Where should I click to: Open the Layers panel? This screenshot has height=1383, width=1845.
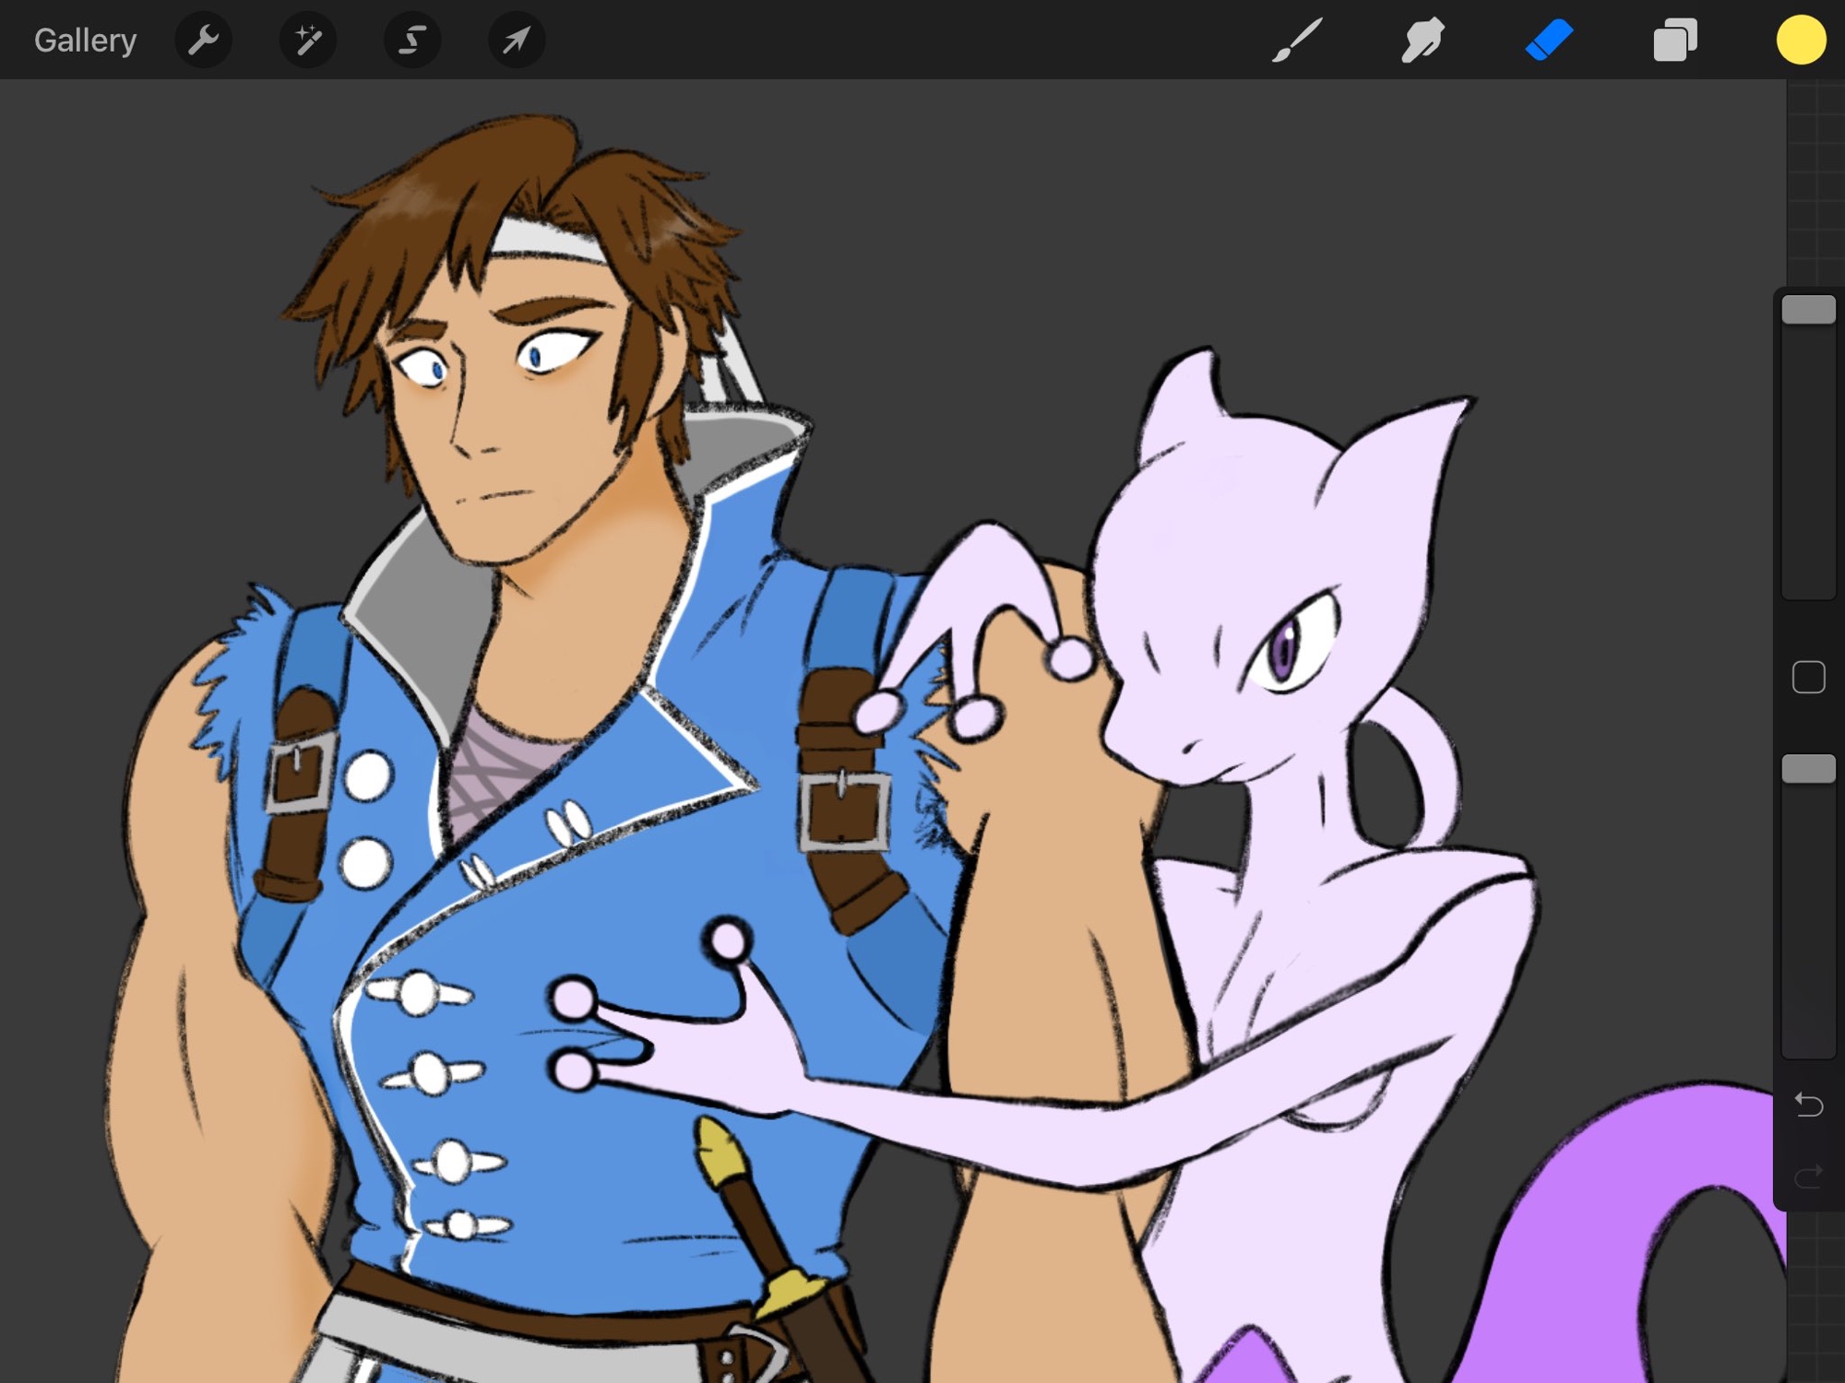[x=1675, y=41]
